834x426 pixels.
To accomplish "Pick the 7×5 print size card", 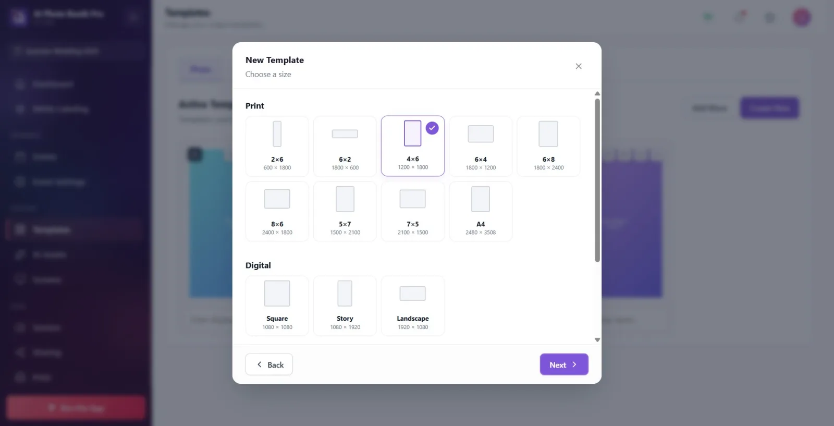I will 413,211.
